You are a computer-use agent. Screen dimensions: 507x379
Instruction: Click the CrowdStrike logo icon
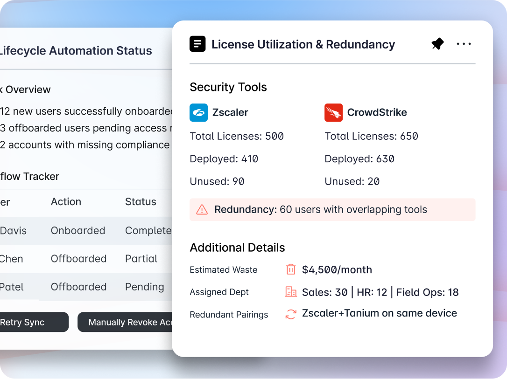point(333,112)
